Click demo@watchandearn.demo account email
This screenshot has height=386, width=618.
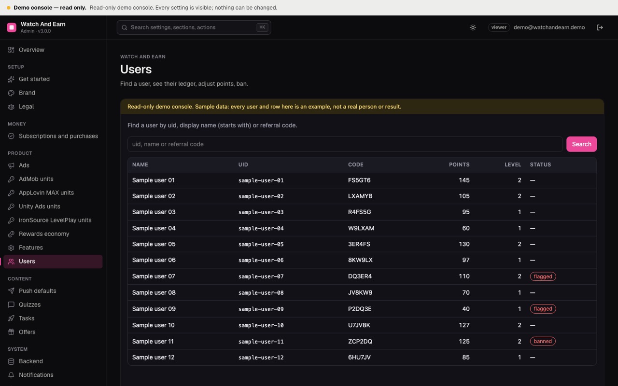click(x=549, y=28)
